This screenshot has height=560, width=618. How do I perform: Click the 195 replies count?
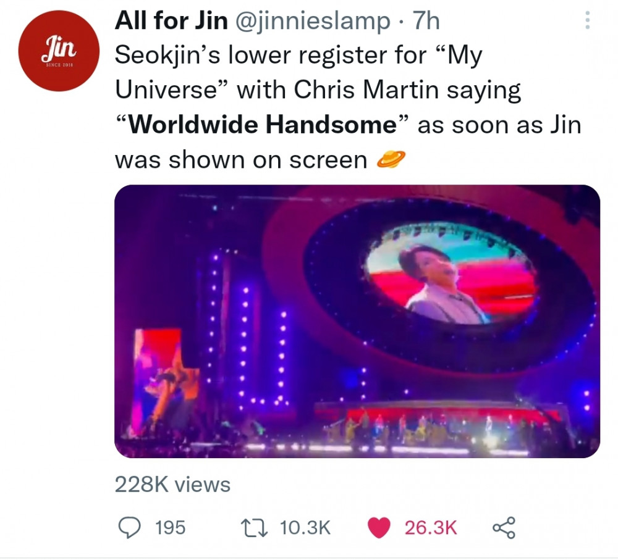170,528
